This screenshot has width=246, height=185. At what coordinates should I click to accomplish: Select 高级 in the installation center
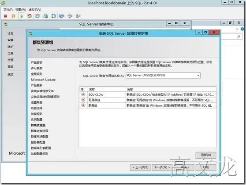point(10,67)
